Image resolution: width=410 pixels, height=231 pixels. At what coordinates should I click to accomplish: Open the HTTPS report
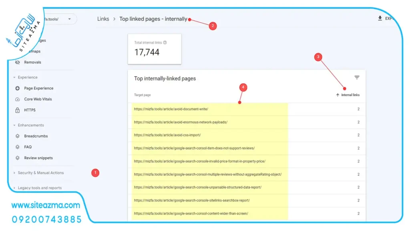pyautogui.click(x=30, y=110)
